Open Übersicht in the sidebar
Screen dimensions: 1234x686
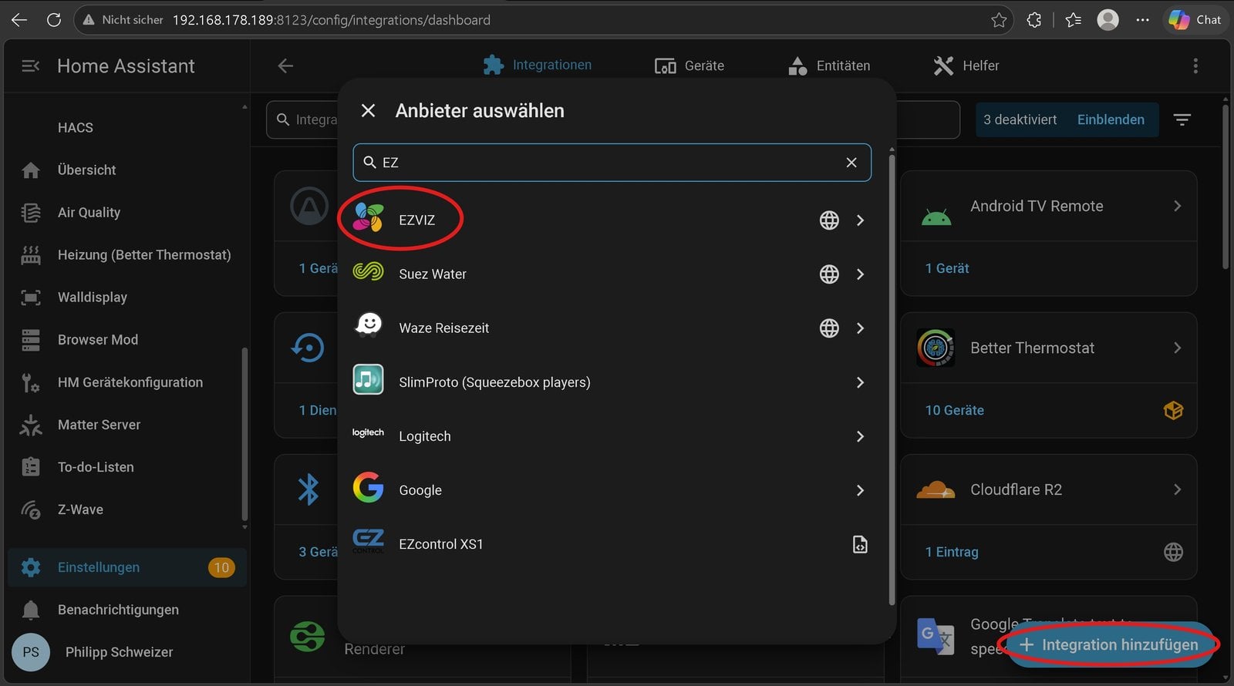(x=127, y=170)
